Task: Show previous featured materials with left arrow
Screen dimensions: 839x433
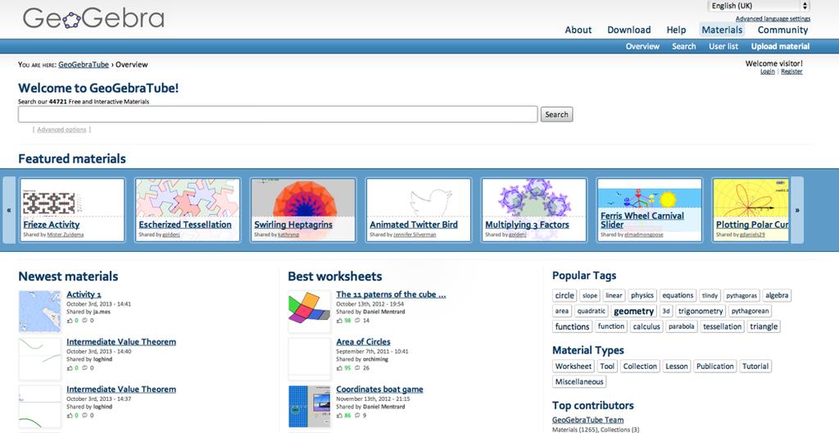Action: (9, 210)
